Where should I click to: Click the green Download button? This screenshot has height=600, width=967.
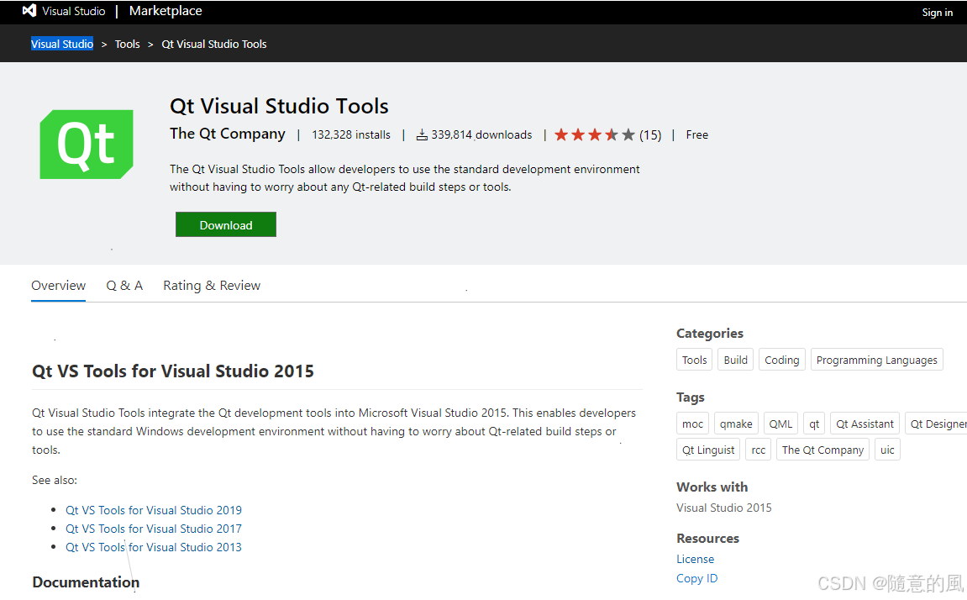coord(226,224)
